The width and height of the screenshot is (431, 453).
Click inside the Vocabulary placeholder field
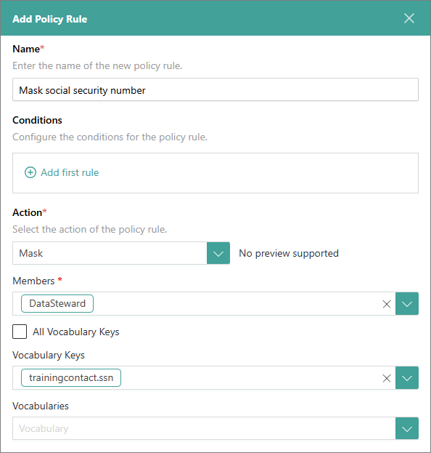click(204, 428)
